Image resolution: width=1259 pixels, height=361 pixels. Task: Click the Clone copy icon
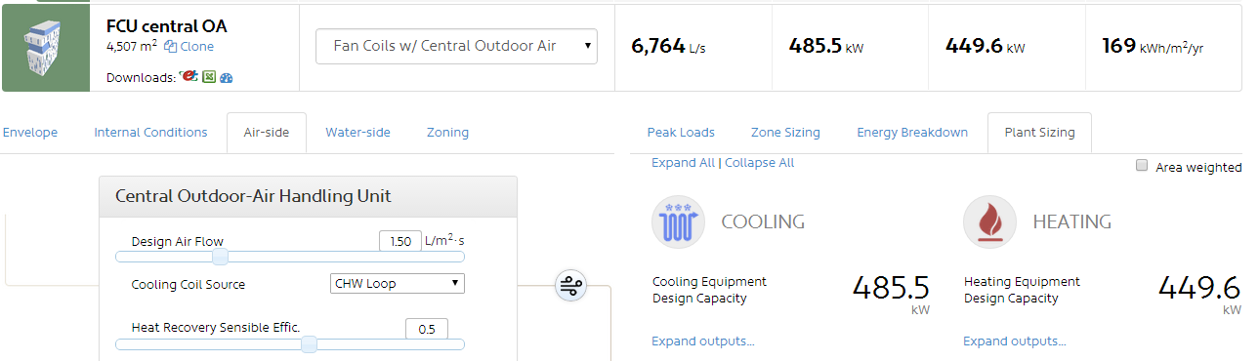coord(170,46)
